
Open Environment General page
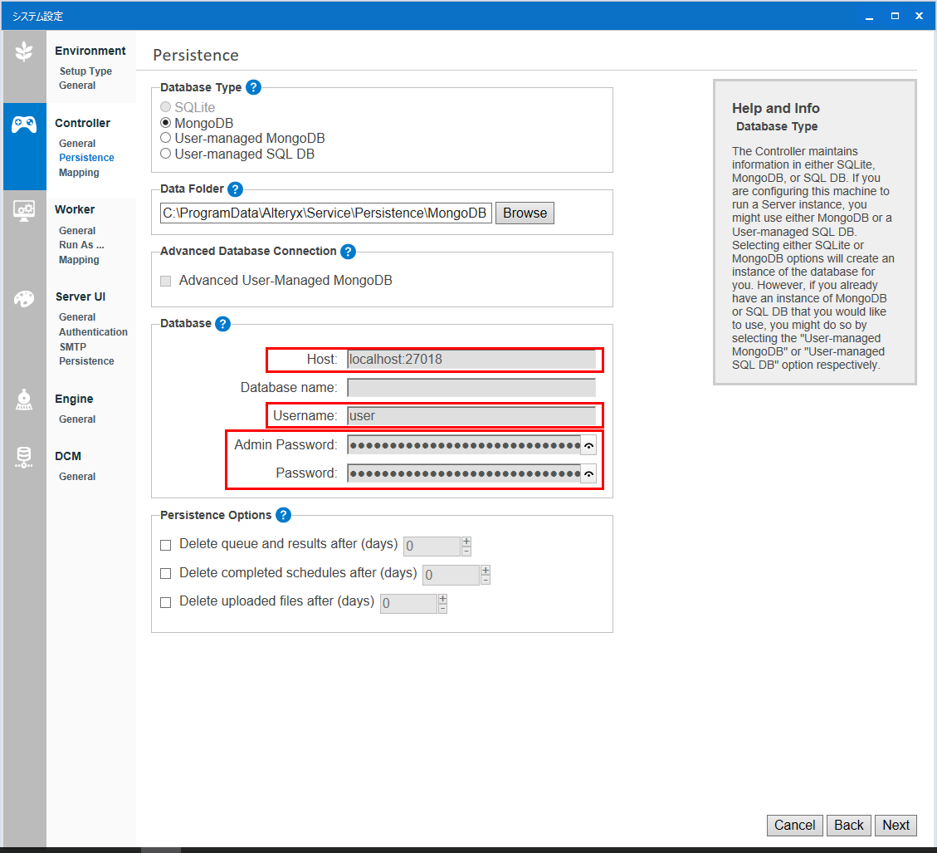(77, 86)
